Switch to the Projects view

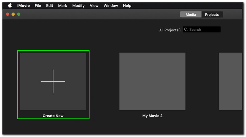tap(212, 15)
